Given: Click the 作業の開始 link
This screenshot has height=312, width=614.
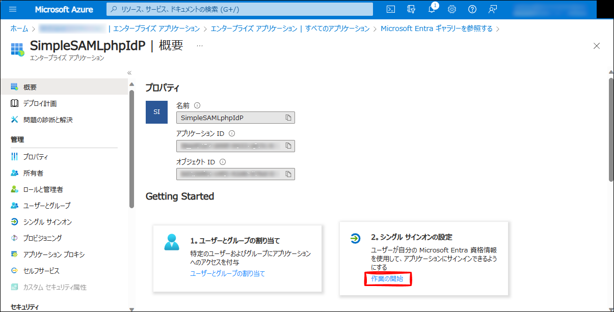Looking at the screenshot, I should (x=387, y=278).
